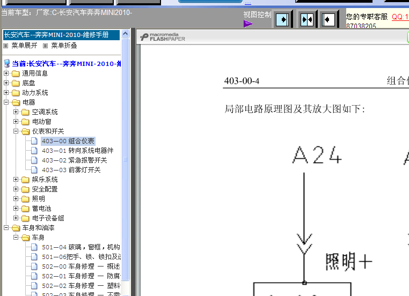Open 403—00 组合仪表 document
Screen dimensions: 409x296
[68, 141]
